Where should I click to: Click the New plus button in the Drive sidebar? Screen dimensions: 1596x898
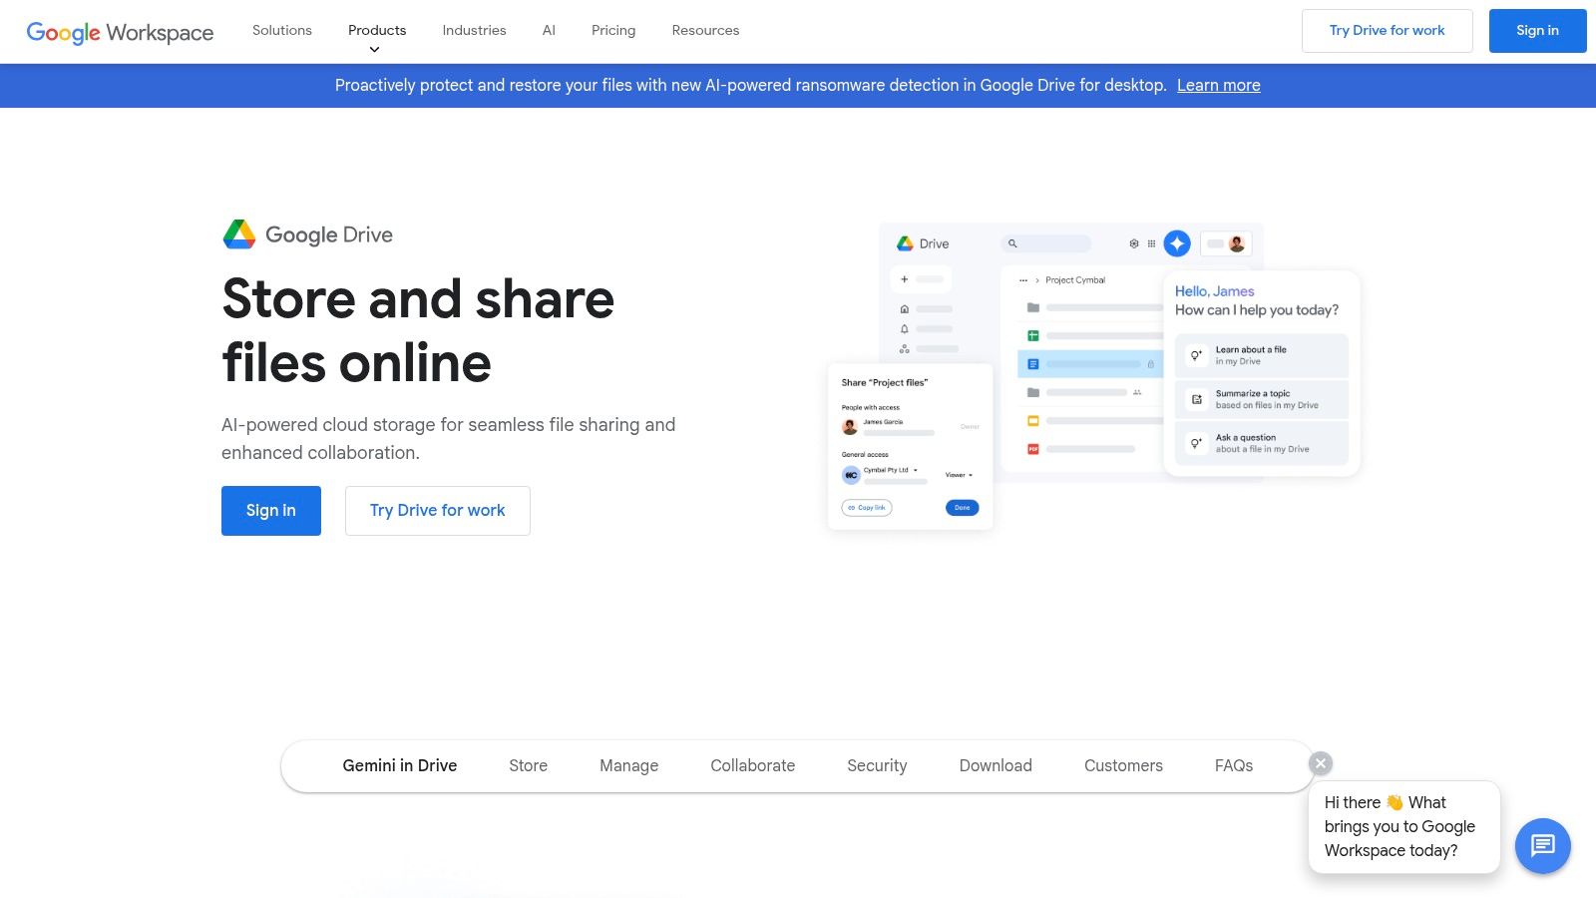[x=905, y=279]
